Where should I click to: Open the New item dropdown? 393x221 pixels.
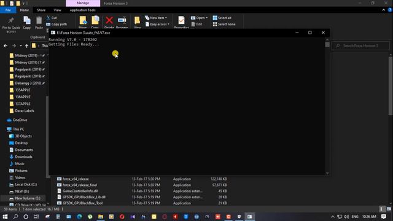click(156, 18)
